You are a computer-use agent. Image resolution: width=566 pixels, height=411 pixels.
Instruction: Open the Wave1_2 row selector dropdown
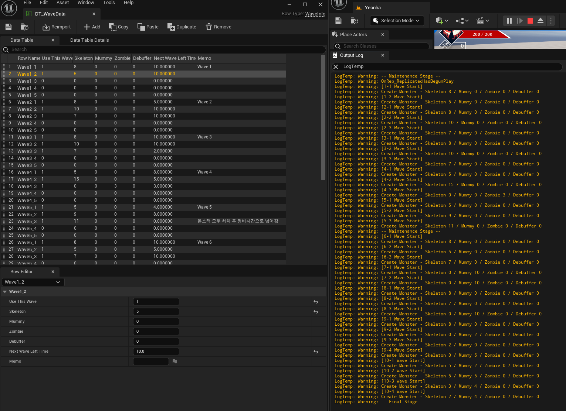[x=33, y=282]
